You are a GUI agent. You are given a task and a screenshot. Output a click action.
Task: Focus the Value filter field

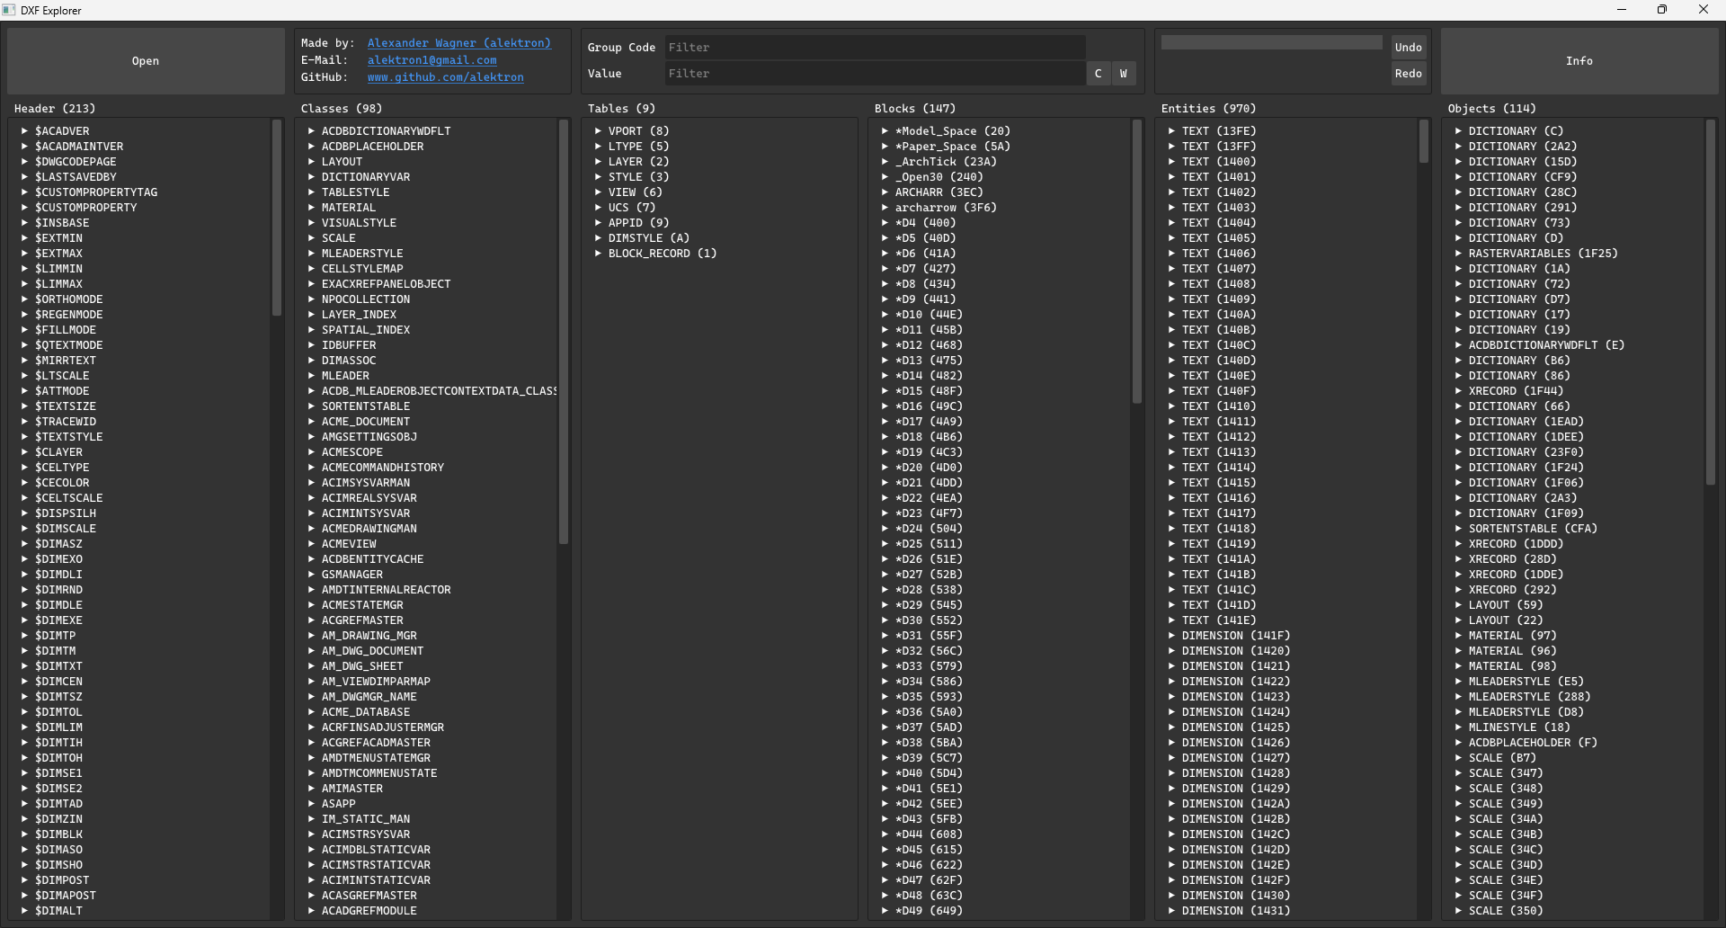[x=875, y=74]
